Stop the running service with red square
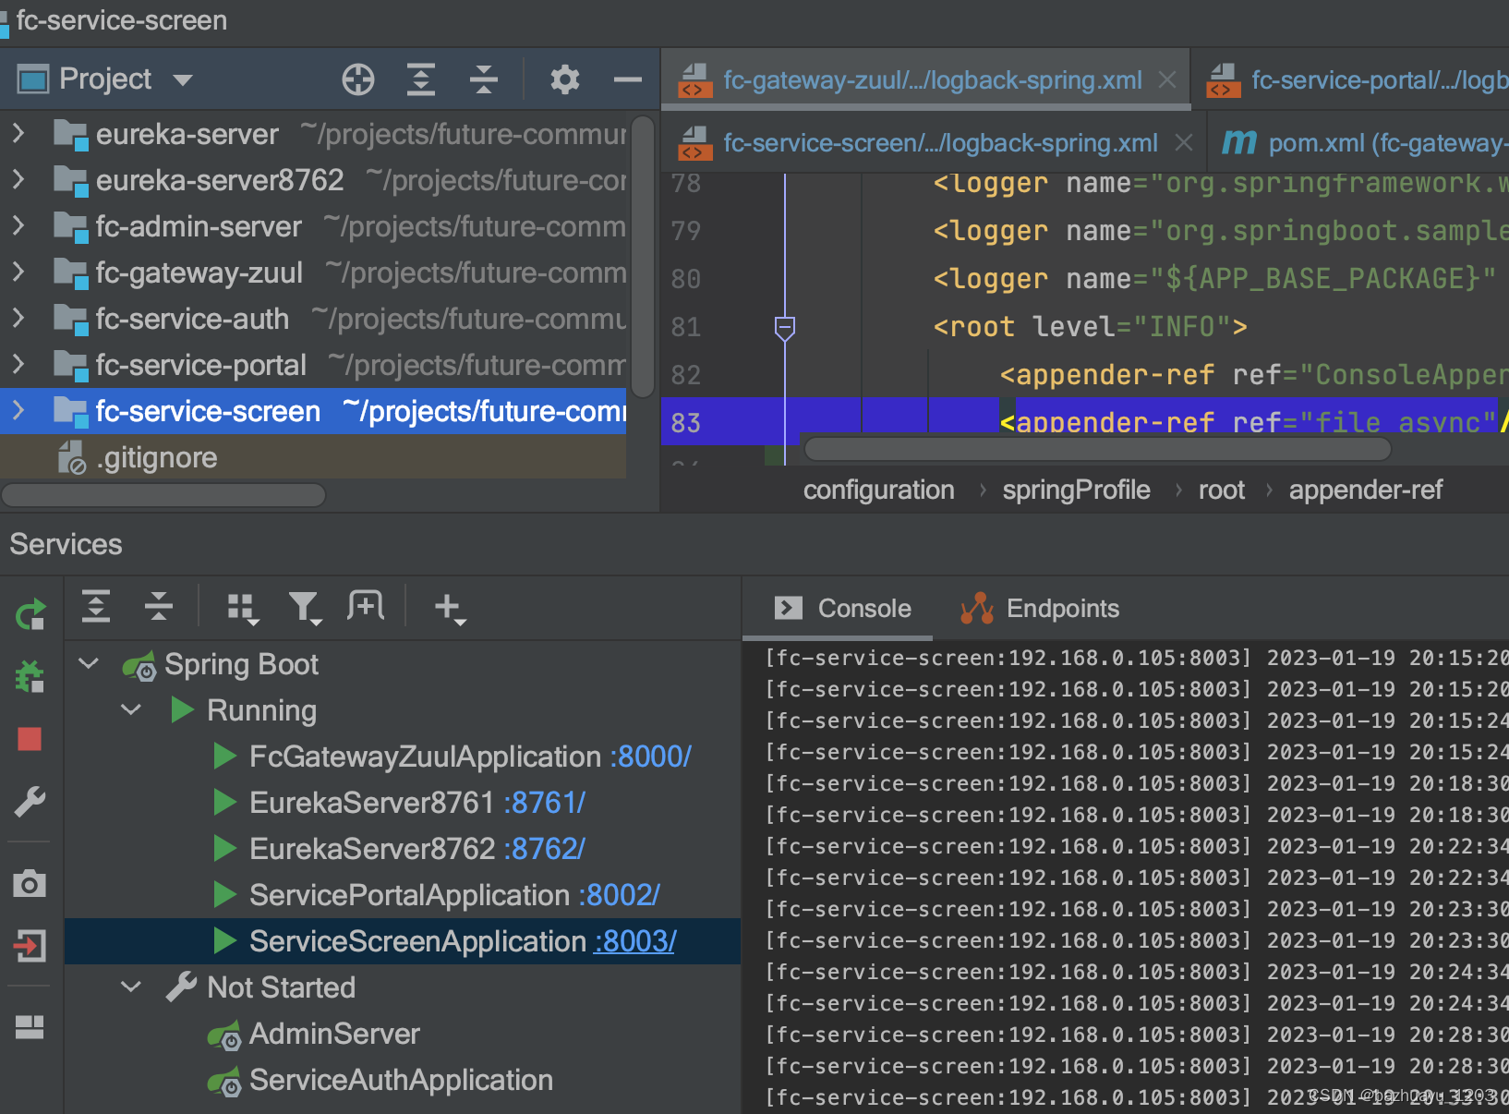The width and height of the screenshot is (1509, 1114). click(30, 739)
